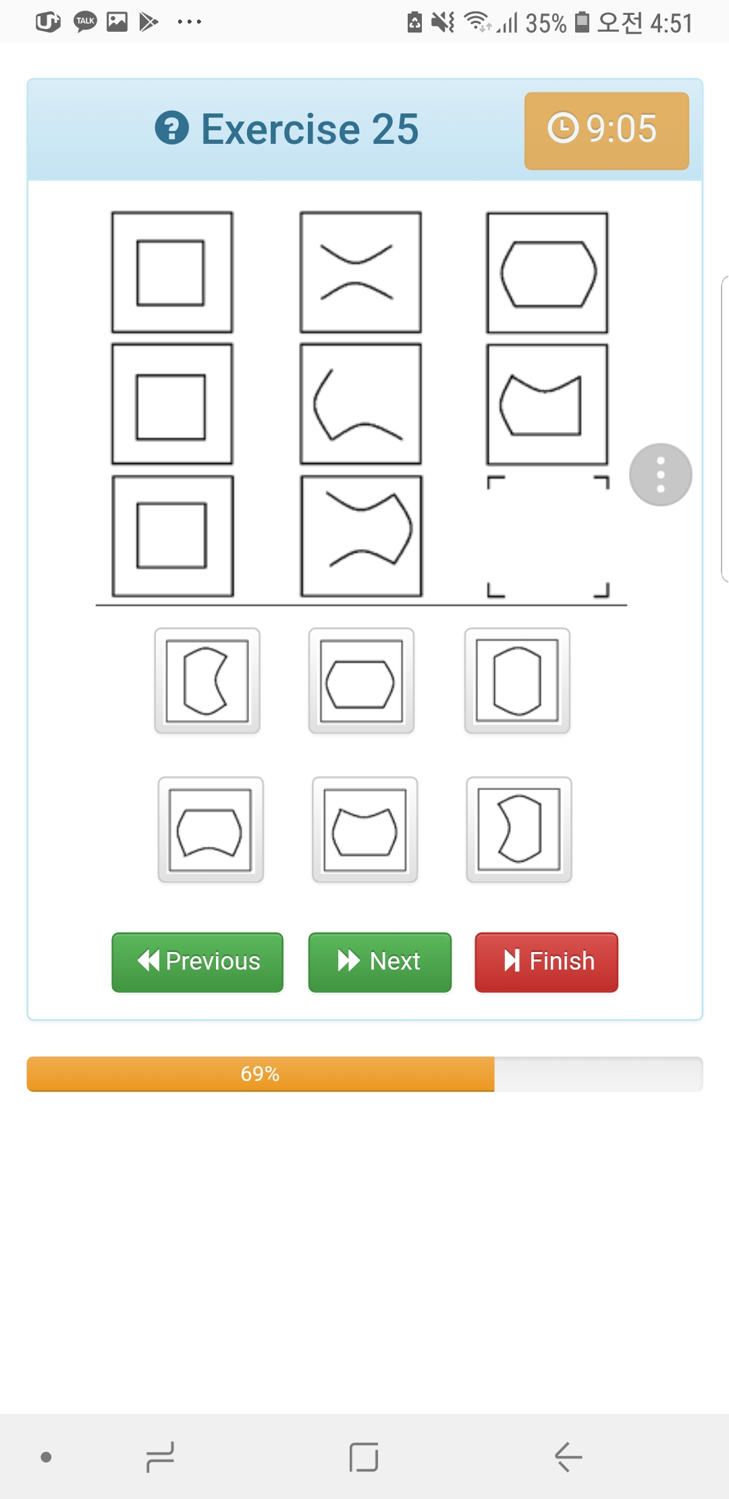Tap the 9:05 countdown timer badge
The image size is (729, 1499).
[x=606, y=130]
